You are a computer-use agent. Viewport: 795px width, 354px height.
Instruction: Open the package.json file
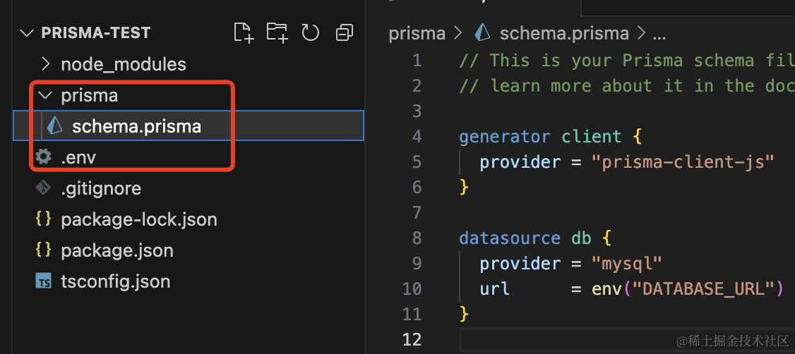click(x=117, y=250)
